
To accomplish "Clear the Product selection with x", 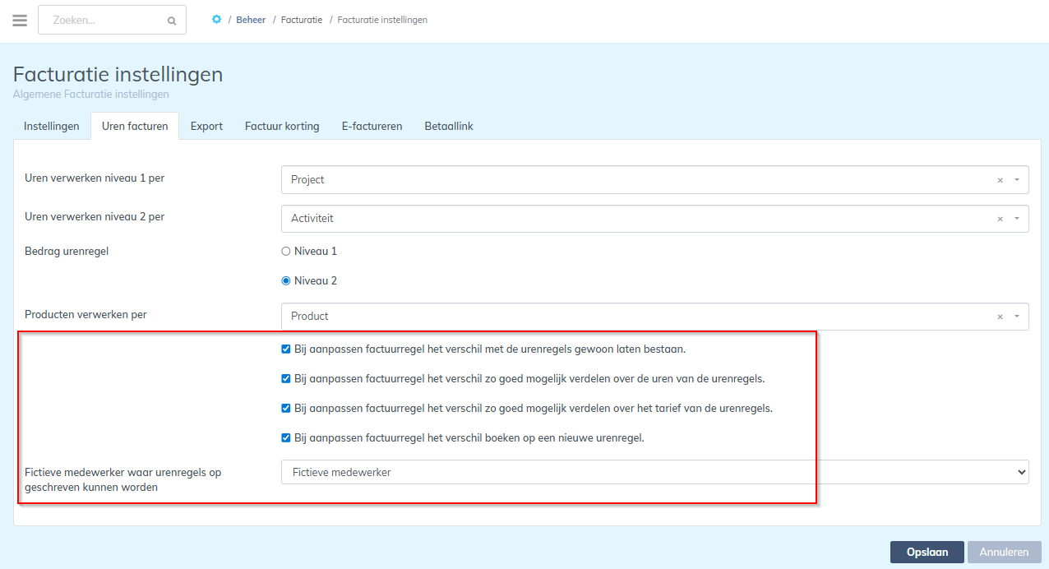I will pos(1000,317).
